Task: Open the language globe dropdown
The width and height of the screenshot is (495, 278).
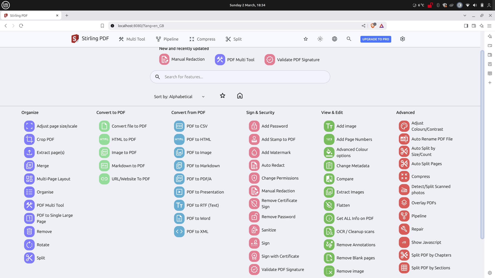Action: pos(334,39)
